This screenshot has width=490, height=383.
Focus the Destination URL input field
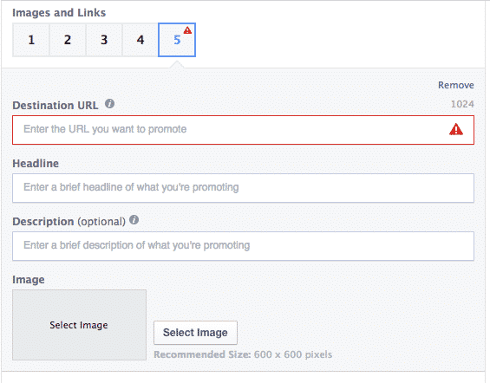click(243, 130)
